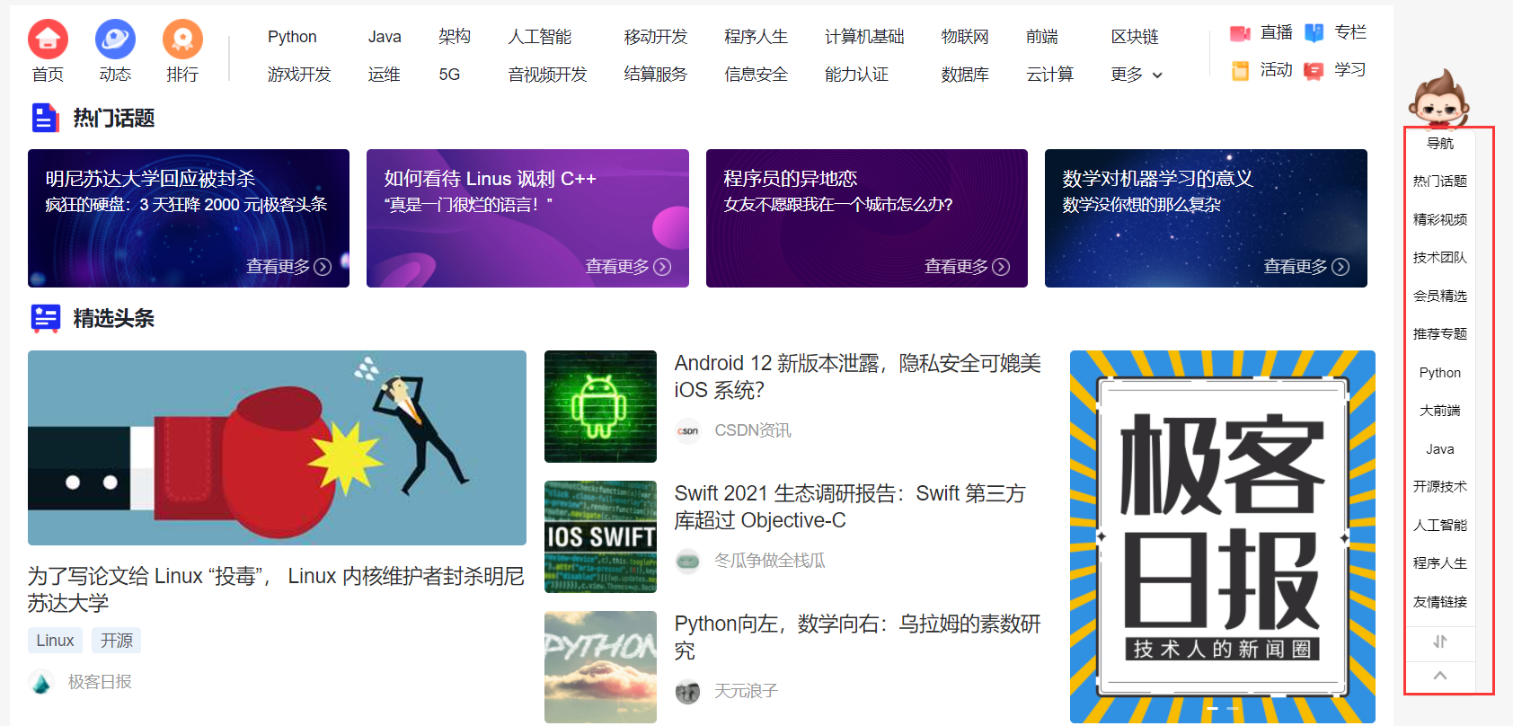Jump to 友情链接 from the sidebar
This screenshot has height=726, width=1513.
1440,602
